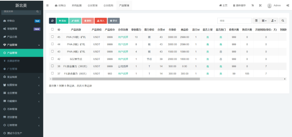292x137 pixels.
Task: Click the 资讯管理 icon in sidebar
Action: point(5,117)
